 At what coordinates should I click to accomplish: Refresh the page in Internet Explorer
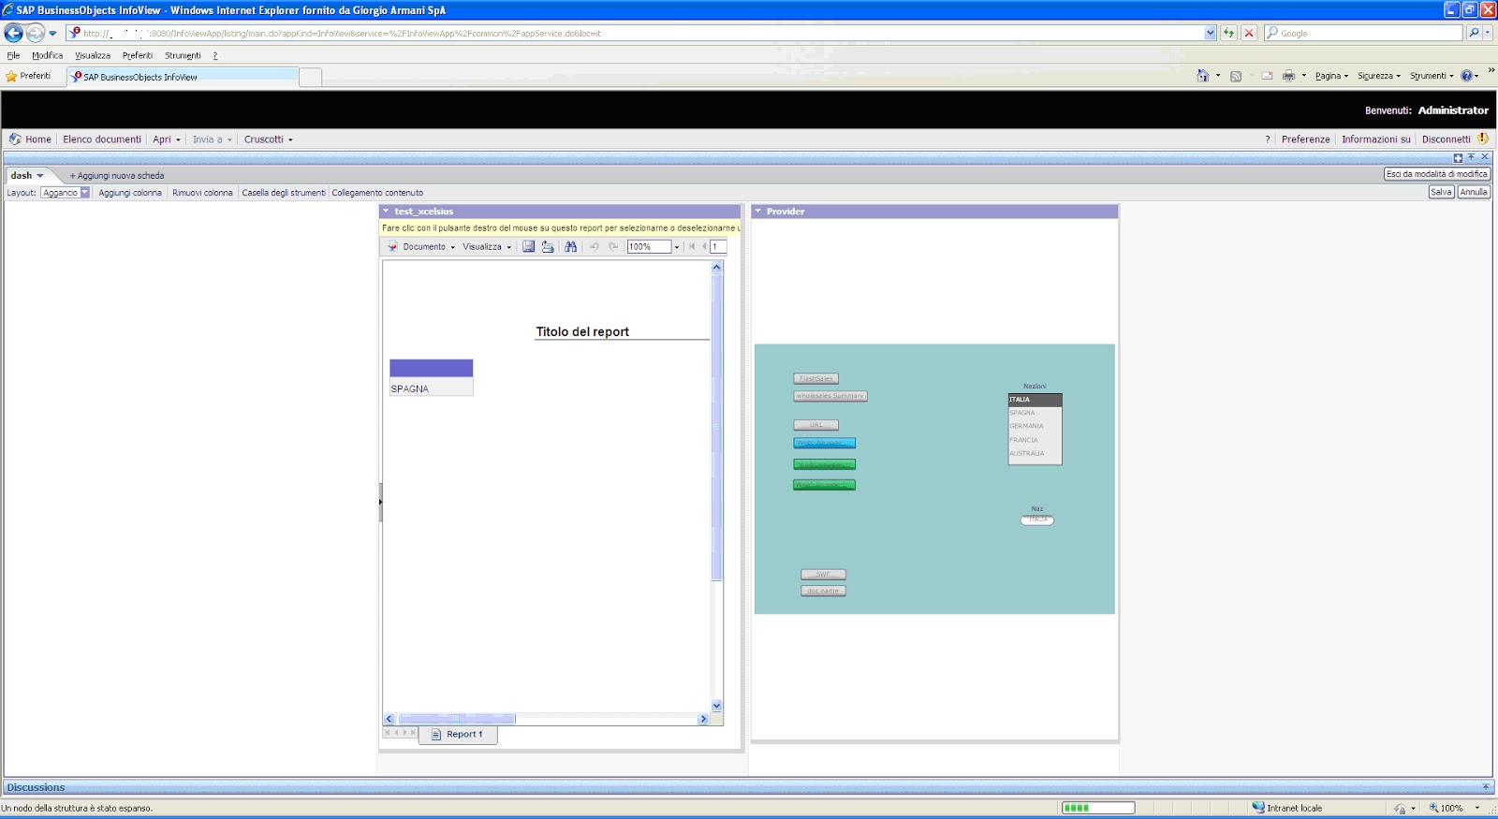(1228, 33)
